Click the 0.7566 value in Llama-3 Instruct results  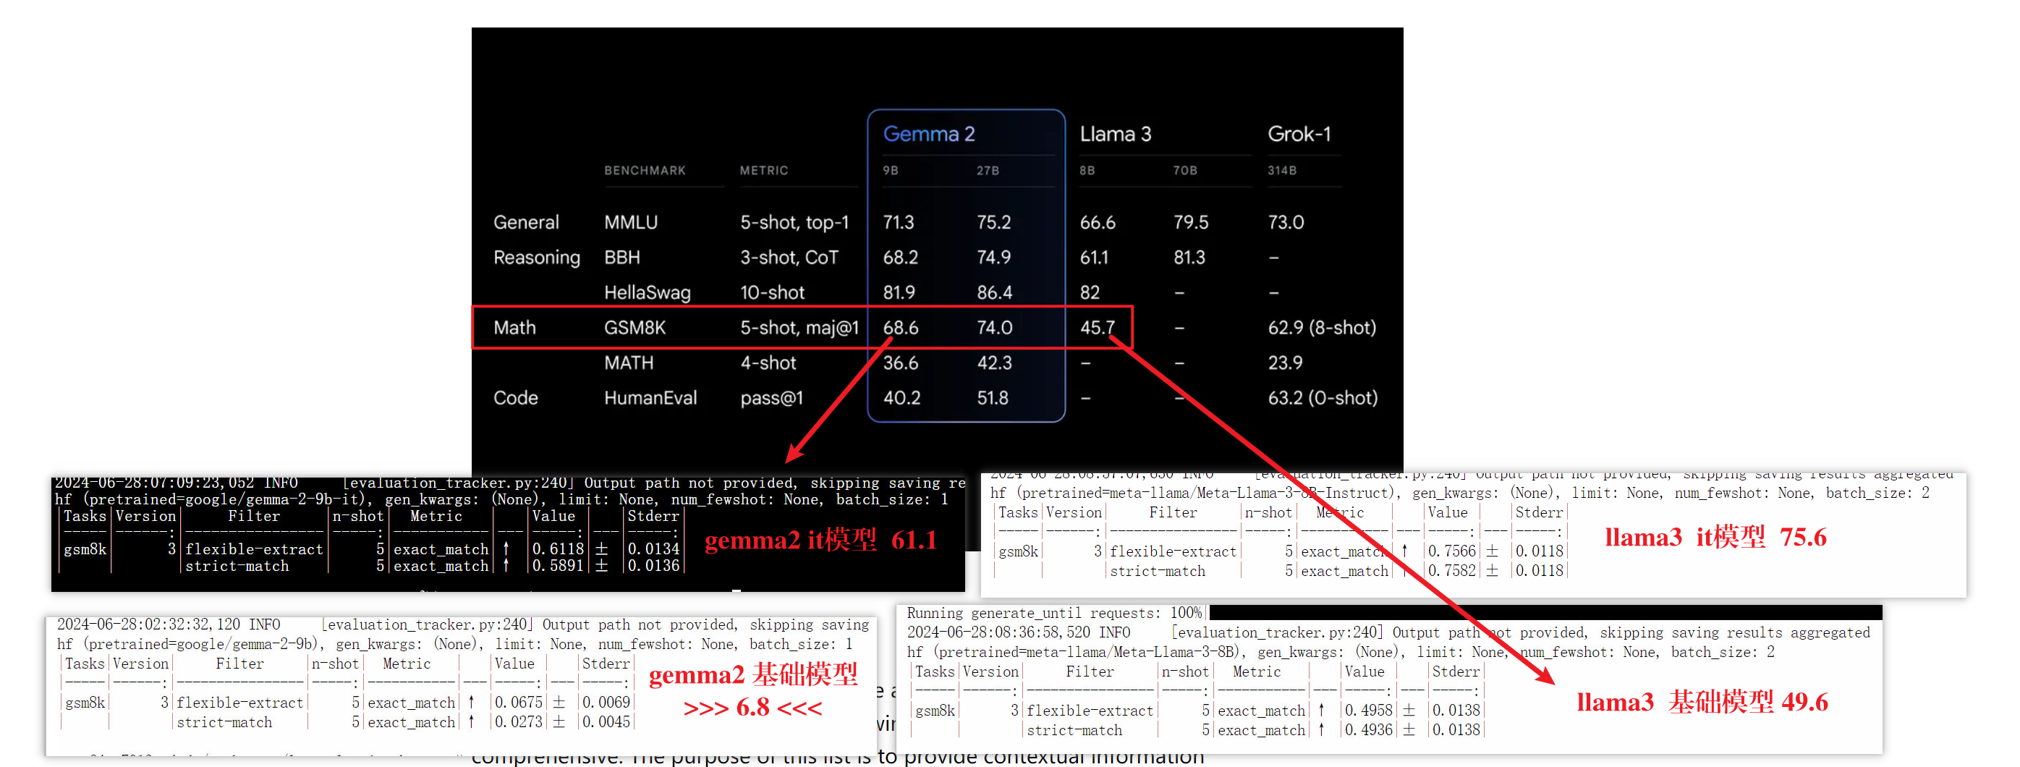click(x=1451, y=551)
